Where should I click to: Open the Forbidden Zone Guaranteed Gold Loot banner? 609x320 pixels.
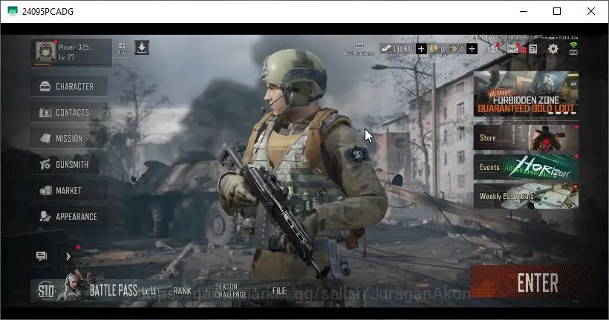click(x=526, y=94)
